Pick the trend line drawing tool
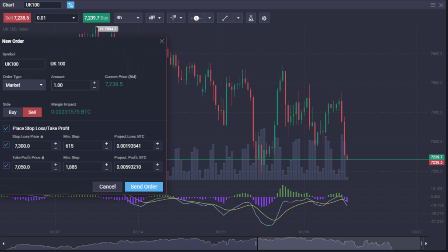This screenshot has height=252, width=448. (224, 18)
